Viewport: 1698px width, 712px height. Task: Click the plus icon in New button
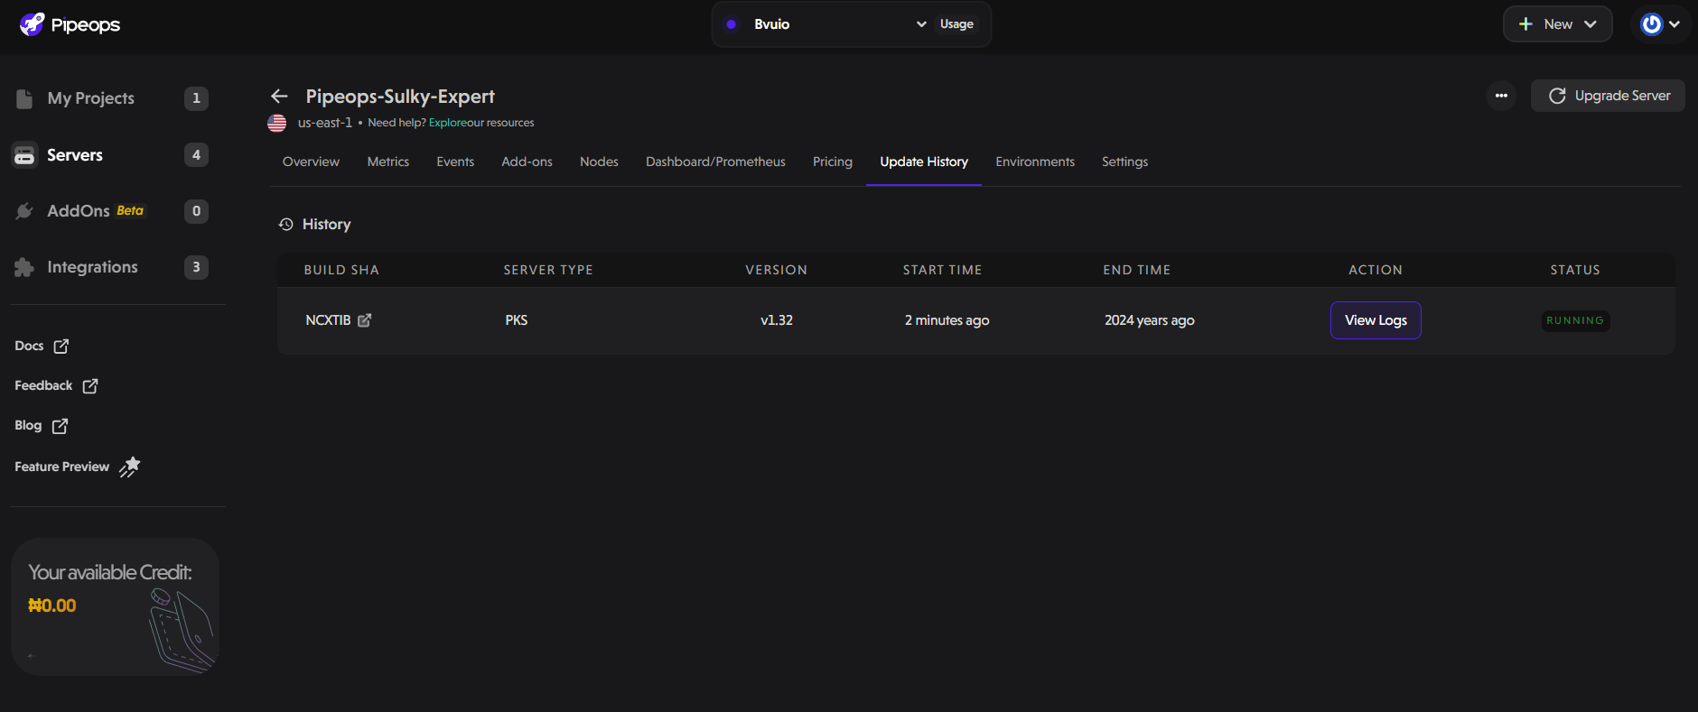(x=1525, y=24)
